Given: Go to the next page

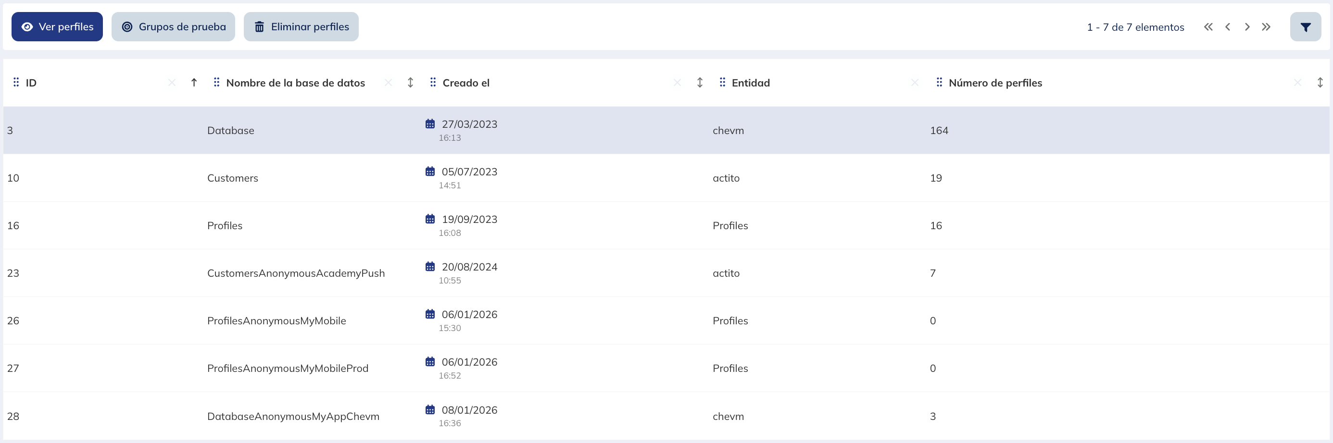Looking at the screenshot, I should point(1247,27).
